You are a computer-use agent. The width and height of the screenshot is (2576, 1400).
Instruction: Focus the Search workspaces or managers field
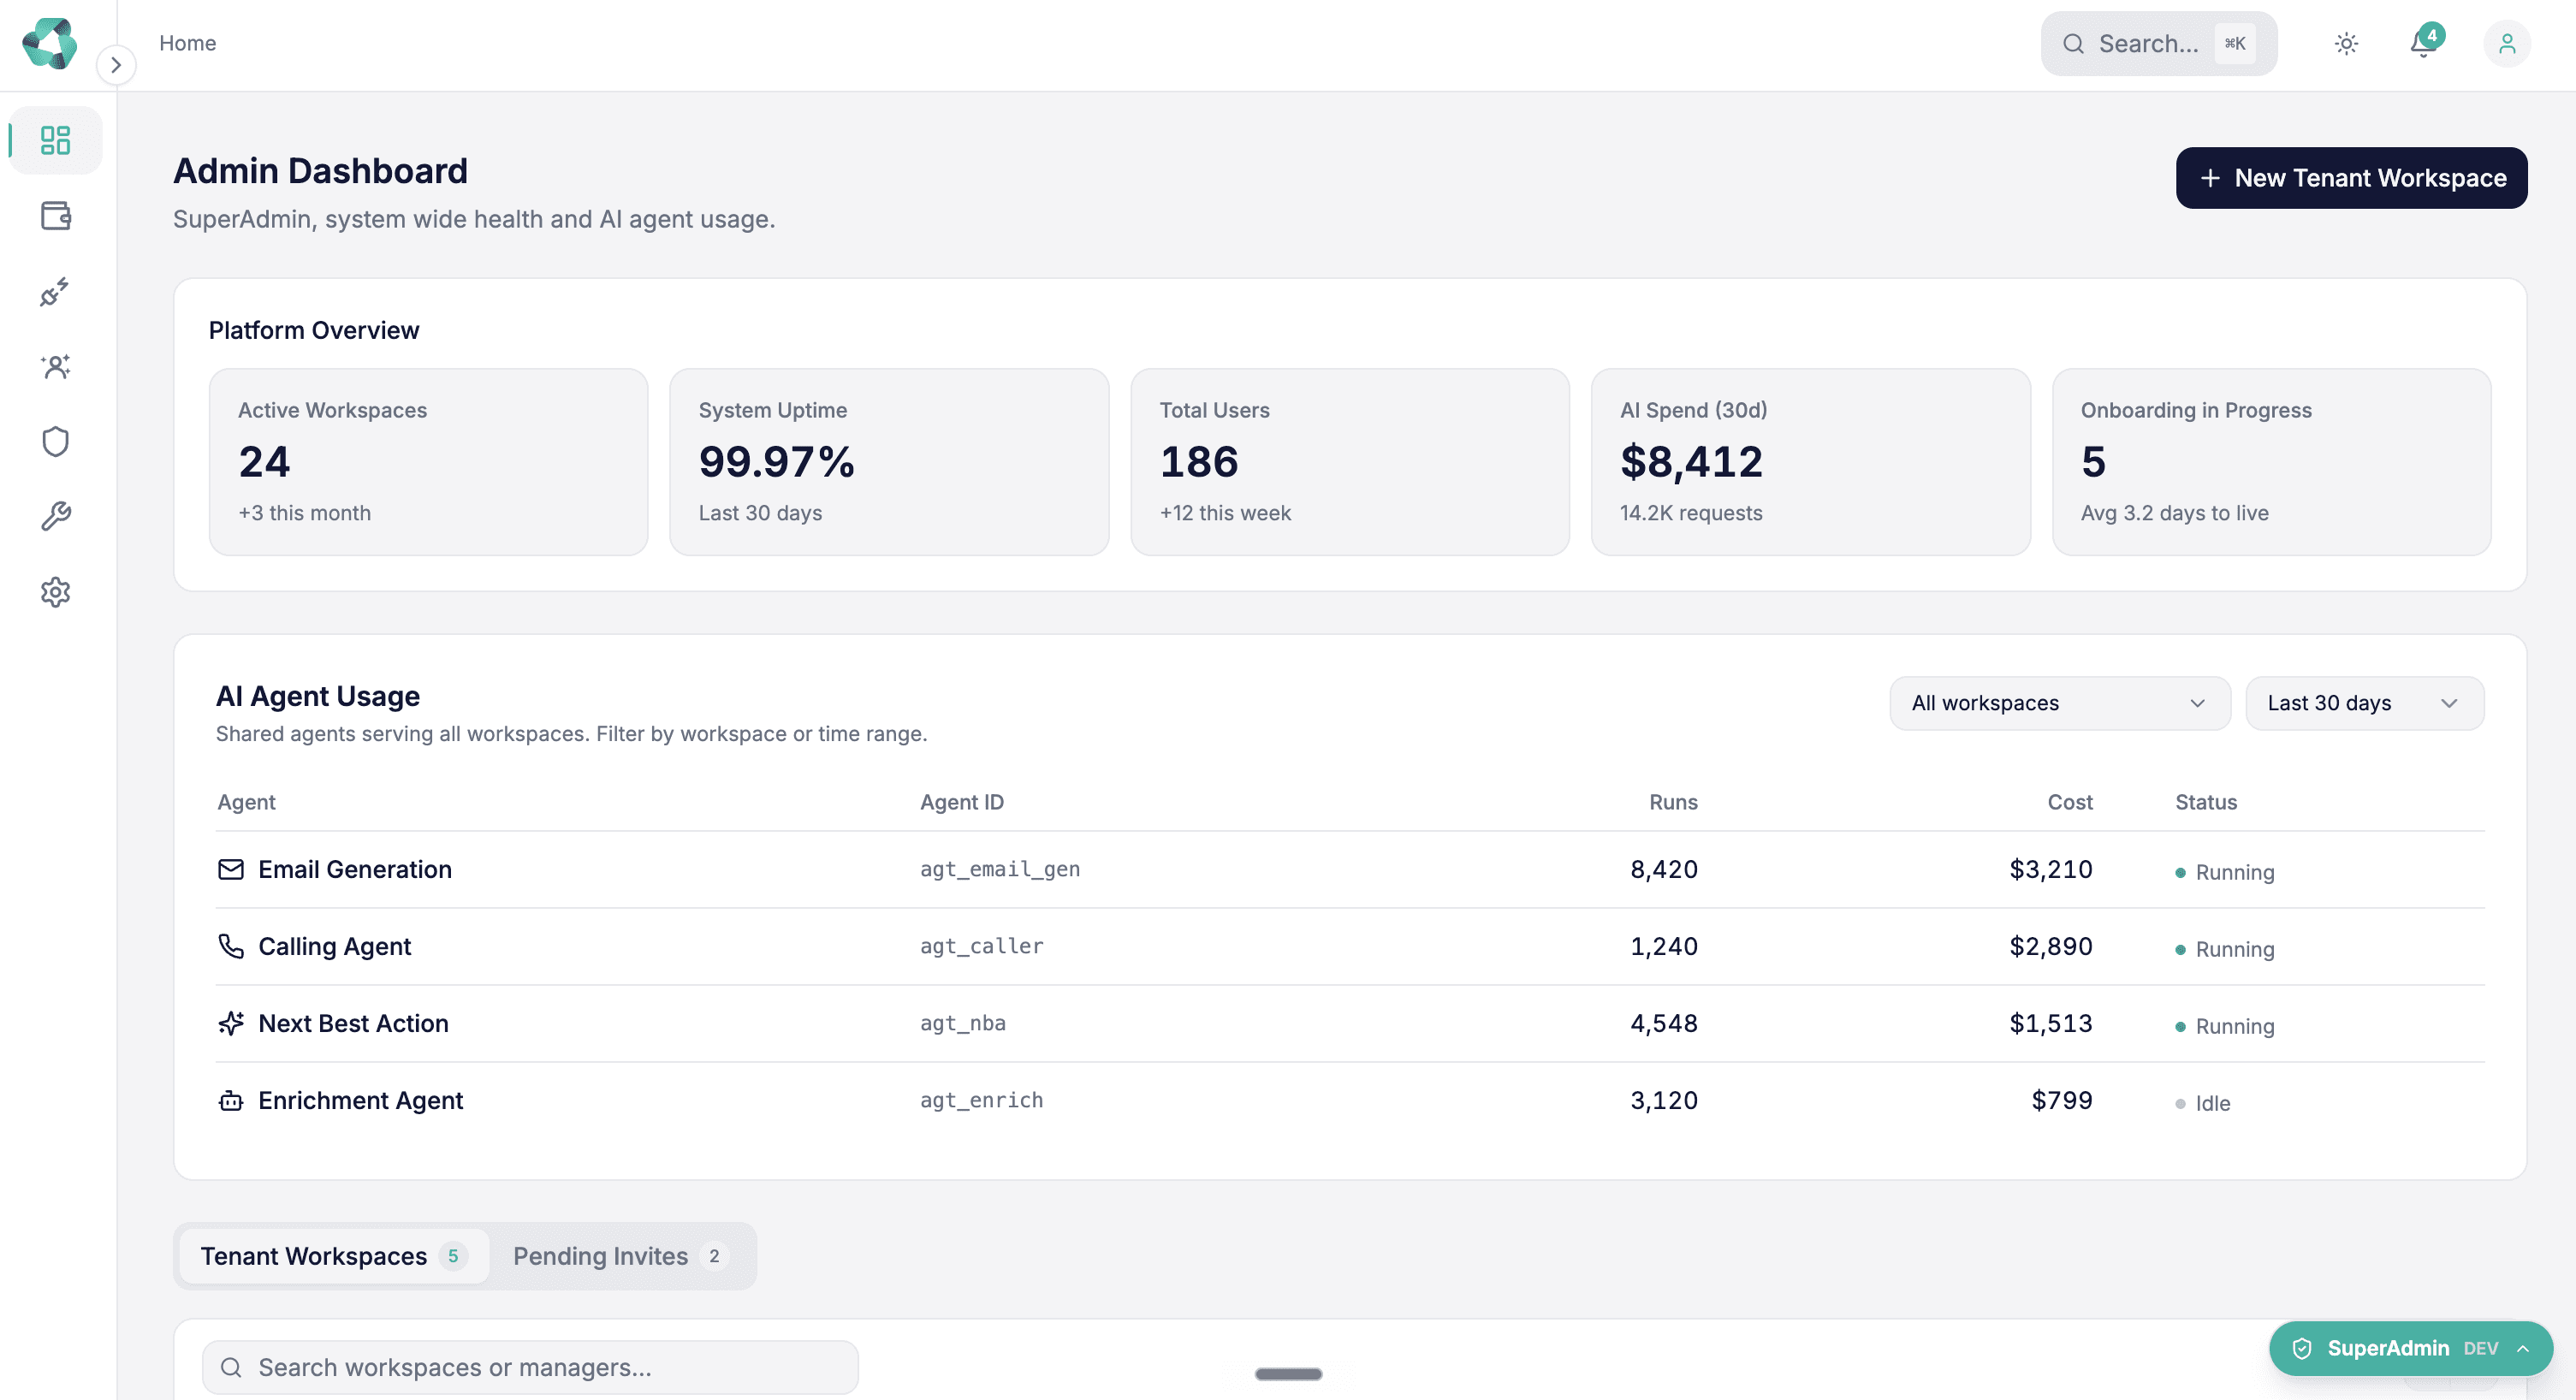(x=530, y=1367)
